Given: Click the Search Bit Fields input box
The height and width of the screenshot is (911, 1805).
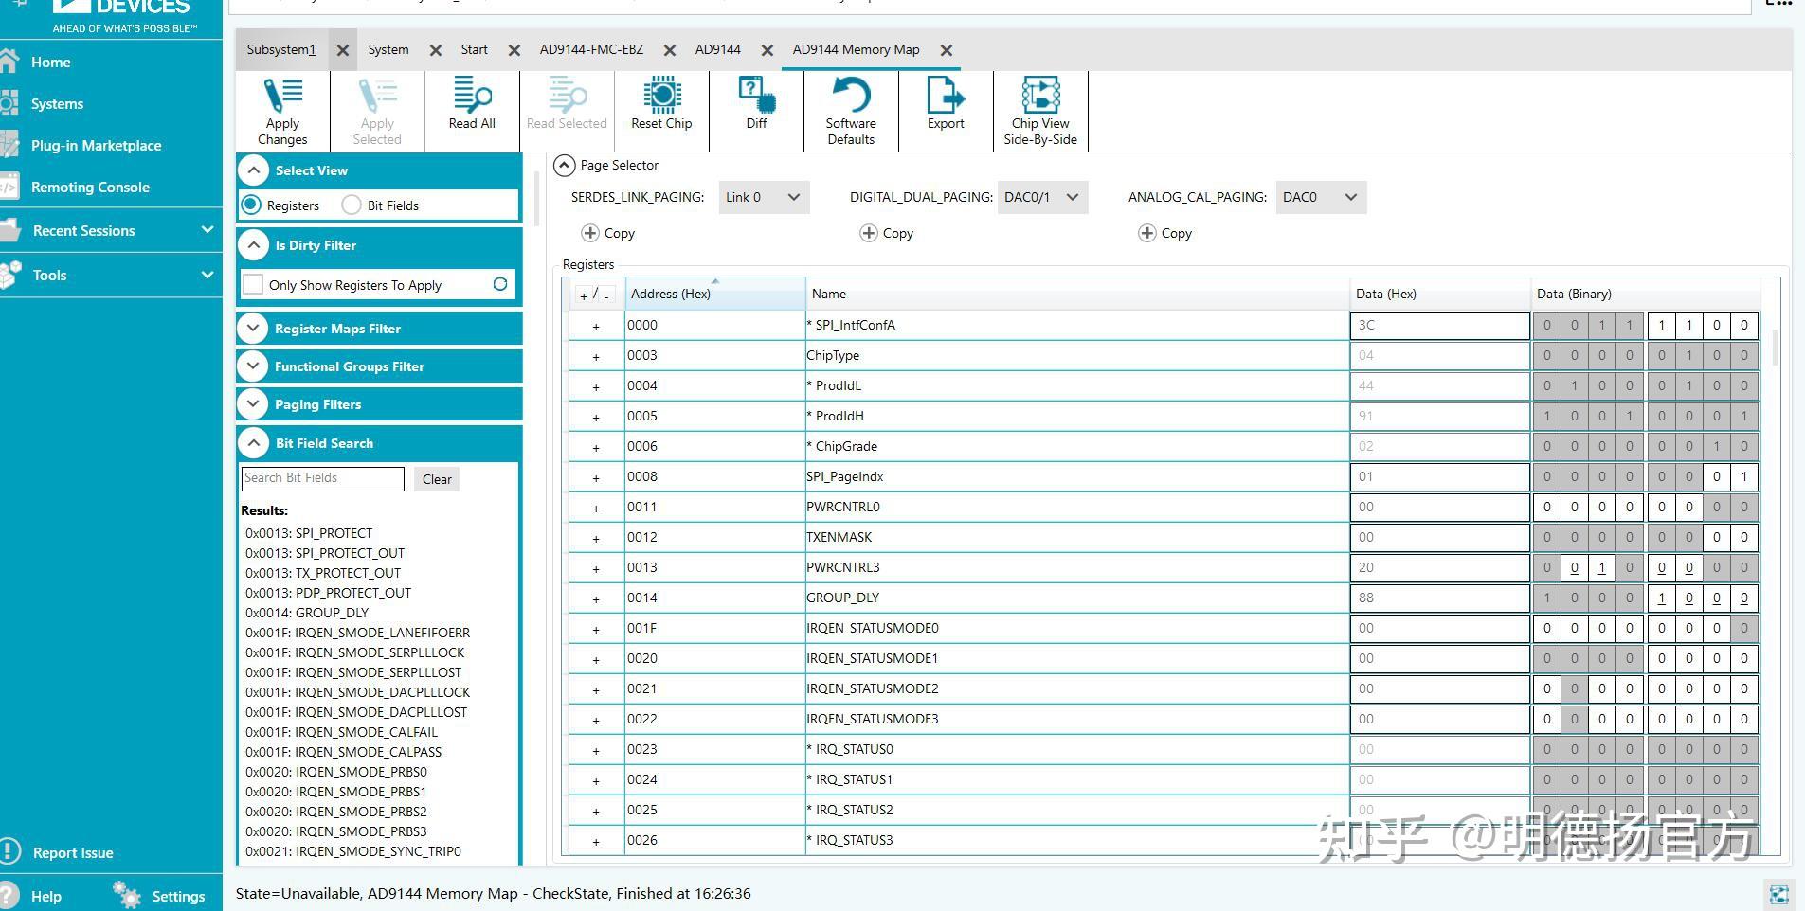Looking at the screenshot, I should (322, 478).
